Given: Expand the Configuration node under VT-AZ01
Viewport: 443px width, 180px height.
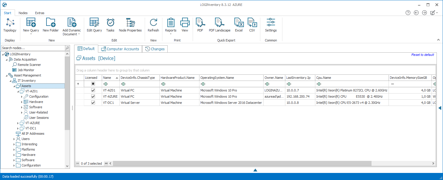Looking at the screenshot, I should point(22,96).
